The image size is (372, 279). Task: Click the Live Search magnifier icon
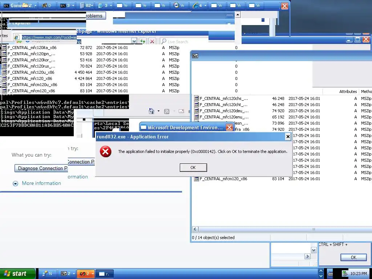coord(163,41)
